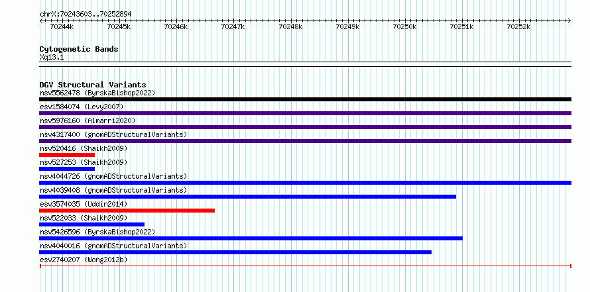Open the nsv5426596 (ByrskaBishop2022) label
Image resolution: width=590 pixels, height=292 pixels.
click(97, 232)
